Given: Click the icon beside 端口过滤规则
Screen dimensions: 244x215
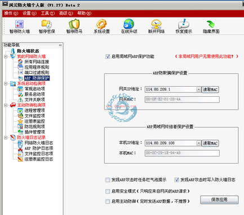Looking at the screenshot, I should (20, 73).
